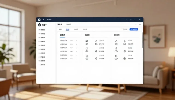This screenshot has height=100, width=175.
Task: Expand the chevron on the second list row
Action: tap(77, 44)
